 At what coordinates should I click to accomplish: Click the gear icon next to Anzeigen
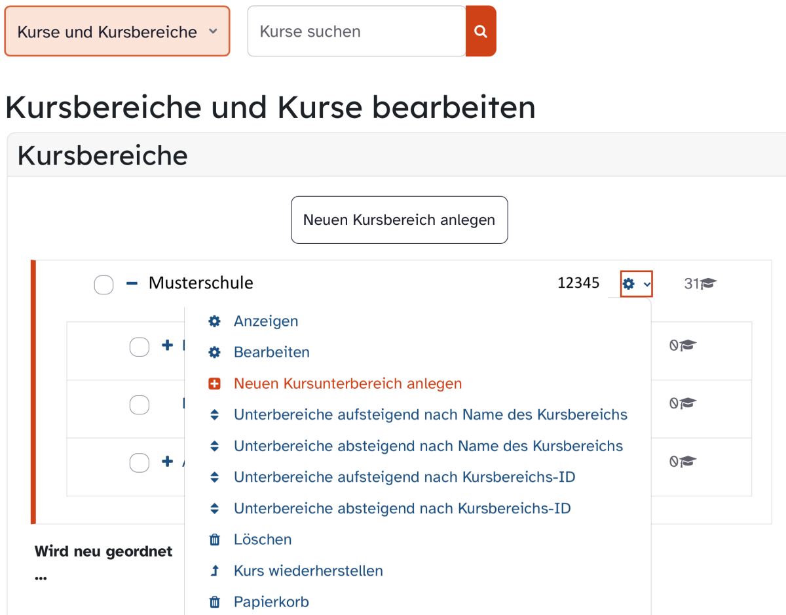point(214,321)
